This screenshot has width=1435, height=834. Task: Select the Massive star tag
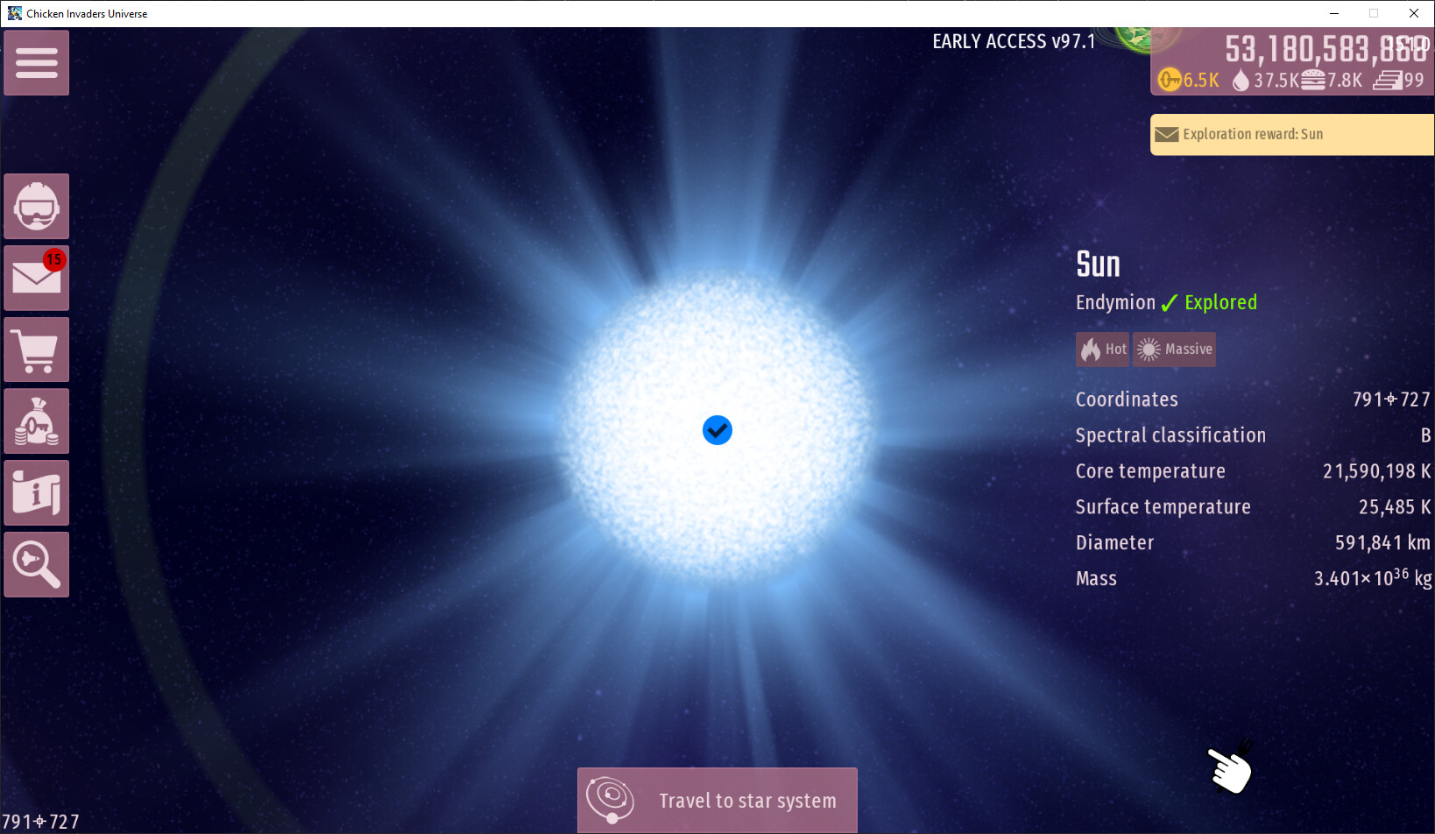click(x=1175, y=350)
